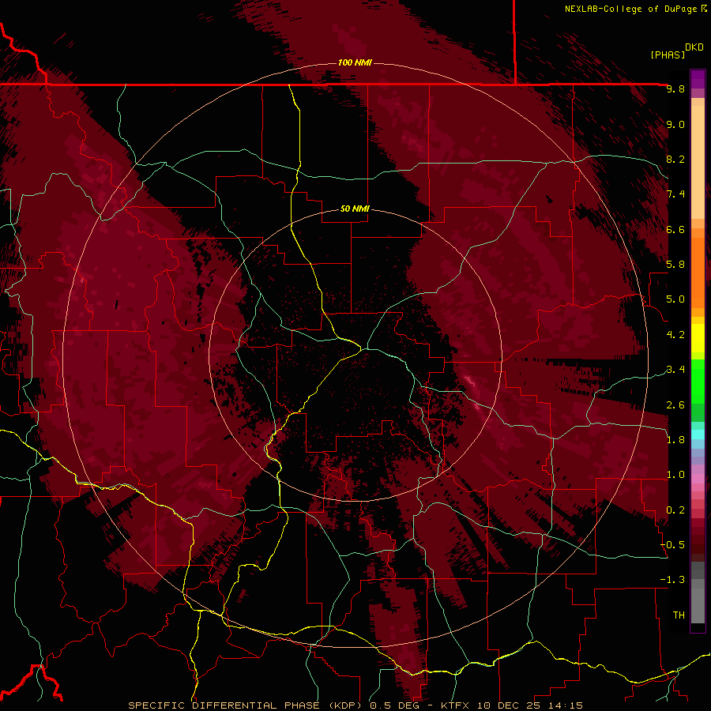
Task: Click the gray bottom band of color scale
Action: [698, 603]
